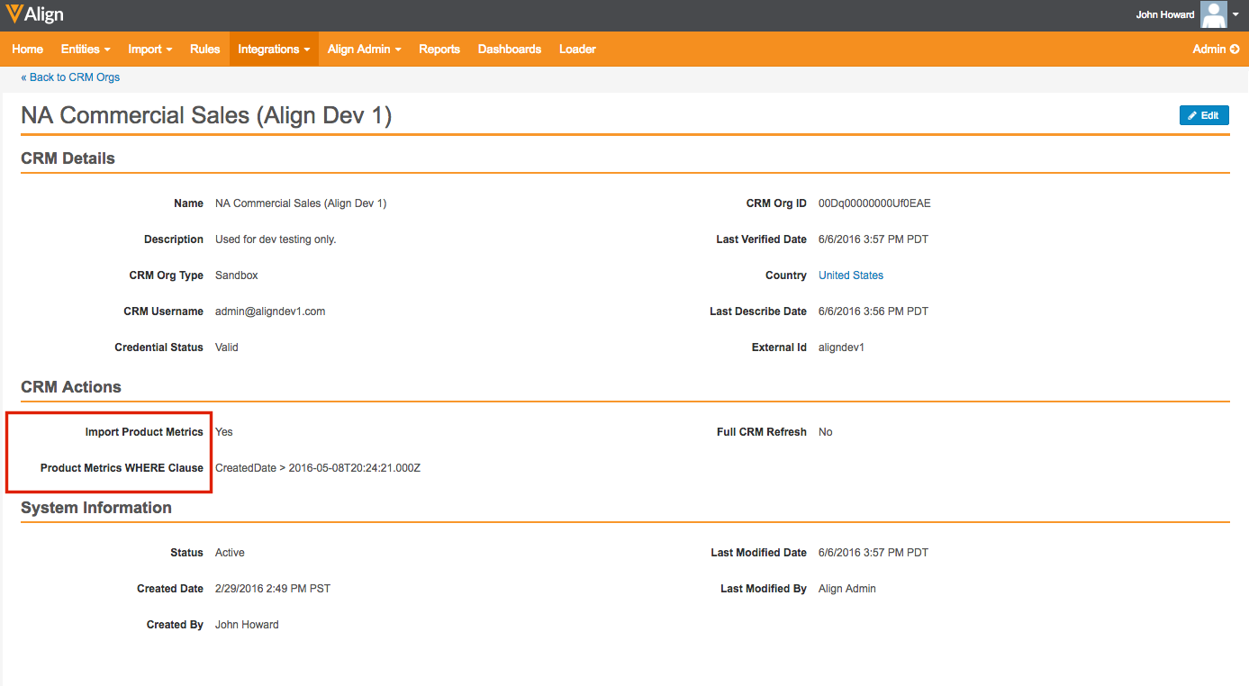
Task: Click the arrow icon beside Admin
Action: [x=1235, y=50]
